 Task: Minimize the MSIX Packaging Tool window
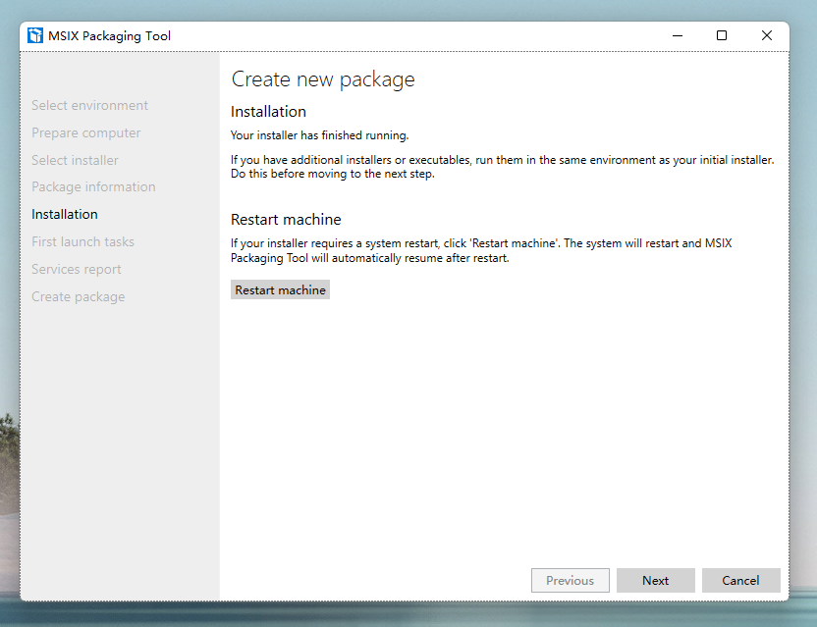click(678, 35)
